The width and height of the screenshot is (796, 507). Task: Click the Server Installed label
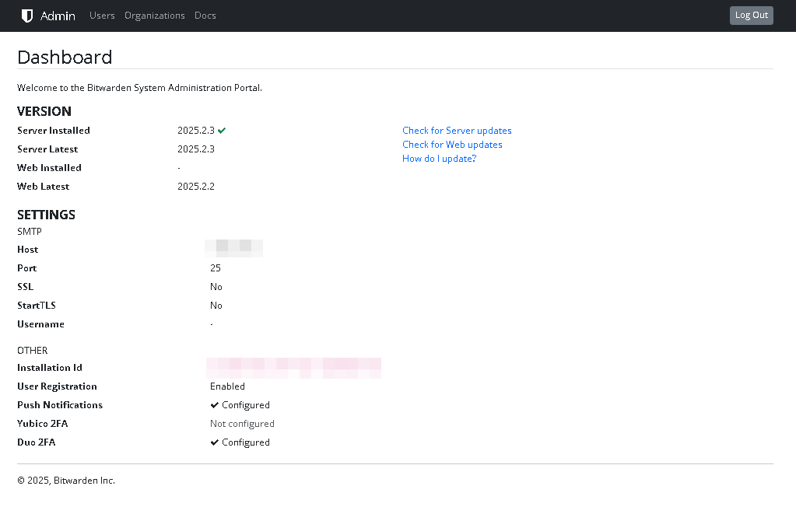coord(54,131)
